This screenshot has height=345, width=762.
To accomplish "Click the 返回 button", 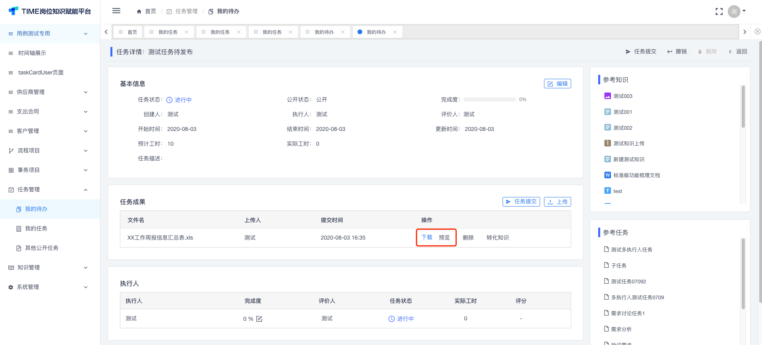I will click(738, 51).
